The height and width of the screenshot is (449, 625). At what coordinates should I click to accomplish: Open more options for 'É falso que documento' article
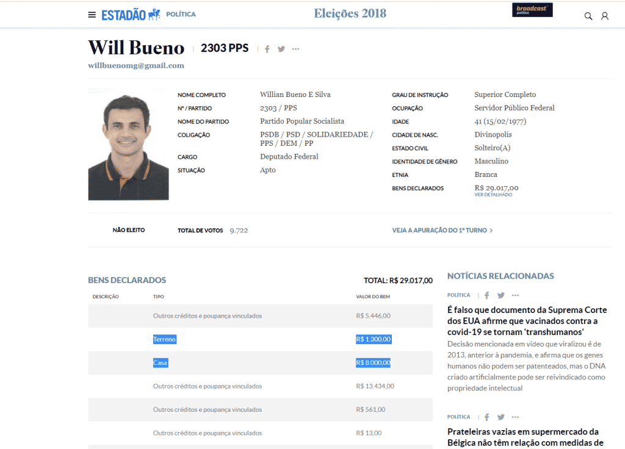tap(515, 295)
